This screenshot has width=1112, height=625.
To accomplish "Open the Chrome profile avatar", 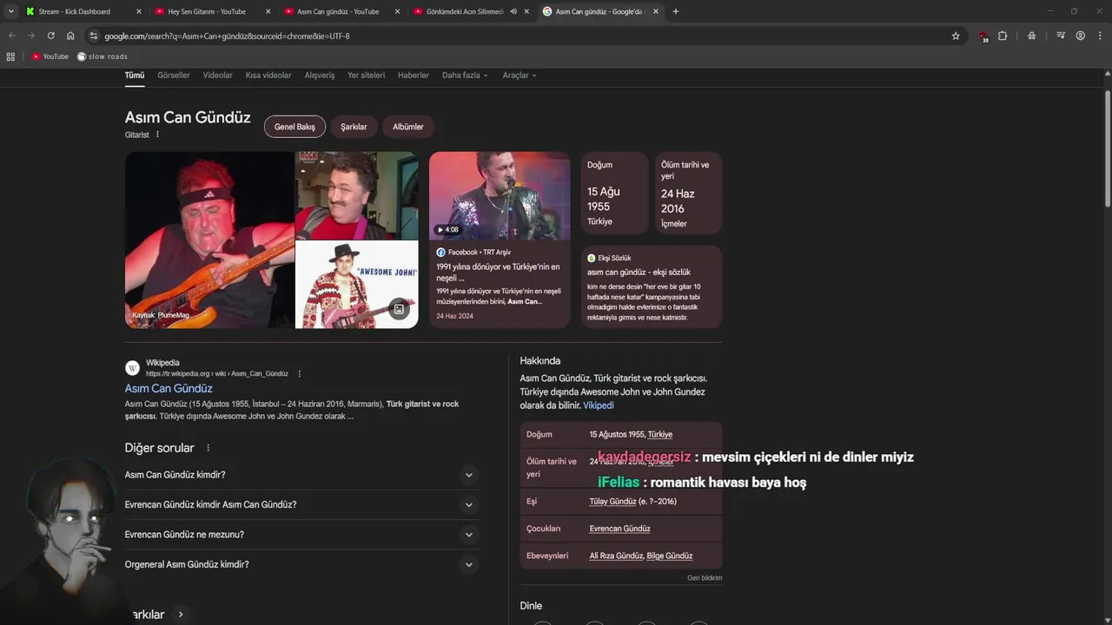I will tap(1081, 36).
